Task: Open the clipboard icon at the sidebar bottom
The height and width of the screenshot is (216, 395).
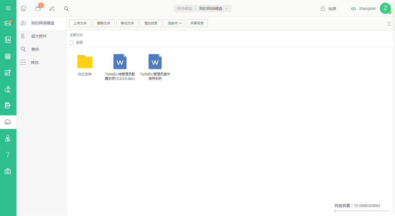Action: tap(8, 171)
